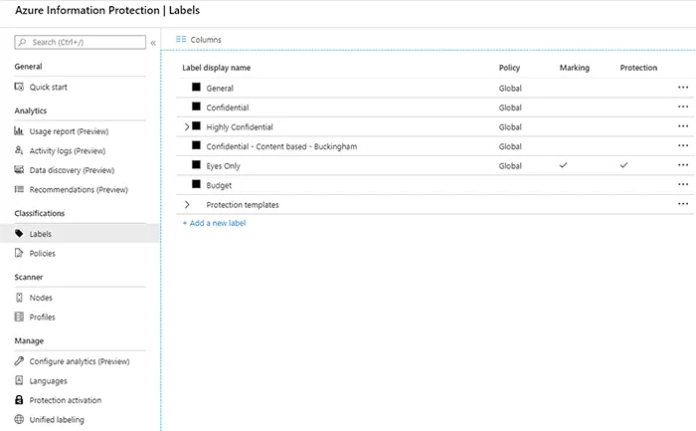Open ellipsis menu for Content based Buckingham
Image resolution: width=696 pixels, height=431 pixels.
click(683, 145)
